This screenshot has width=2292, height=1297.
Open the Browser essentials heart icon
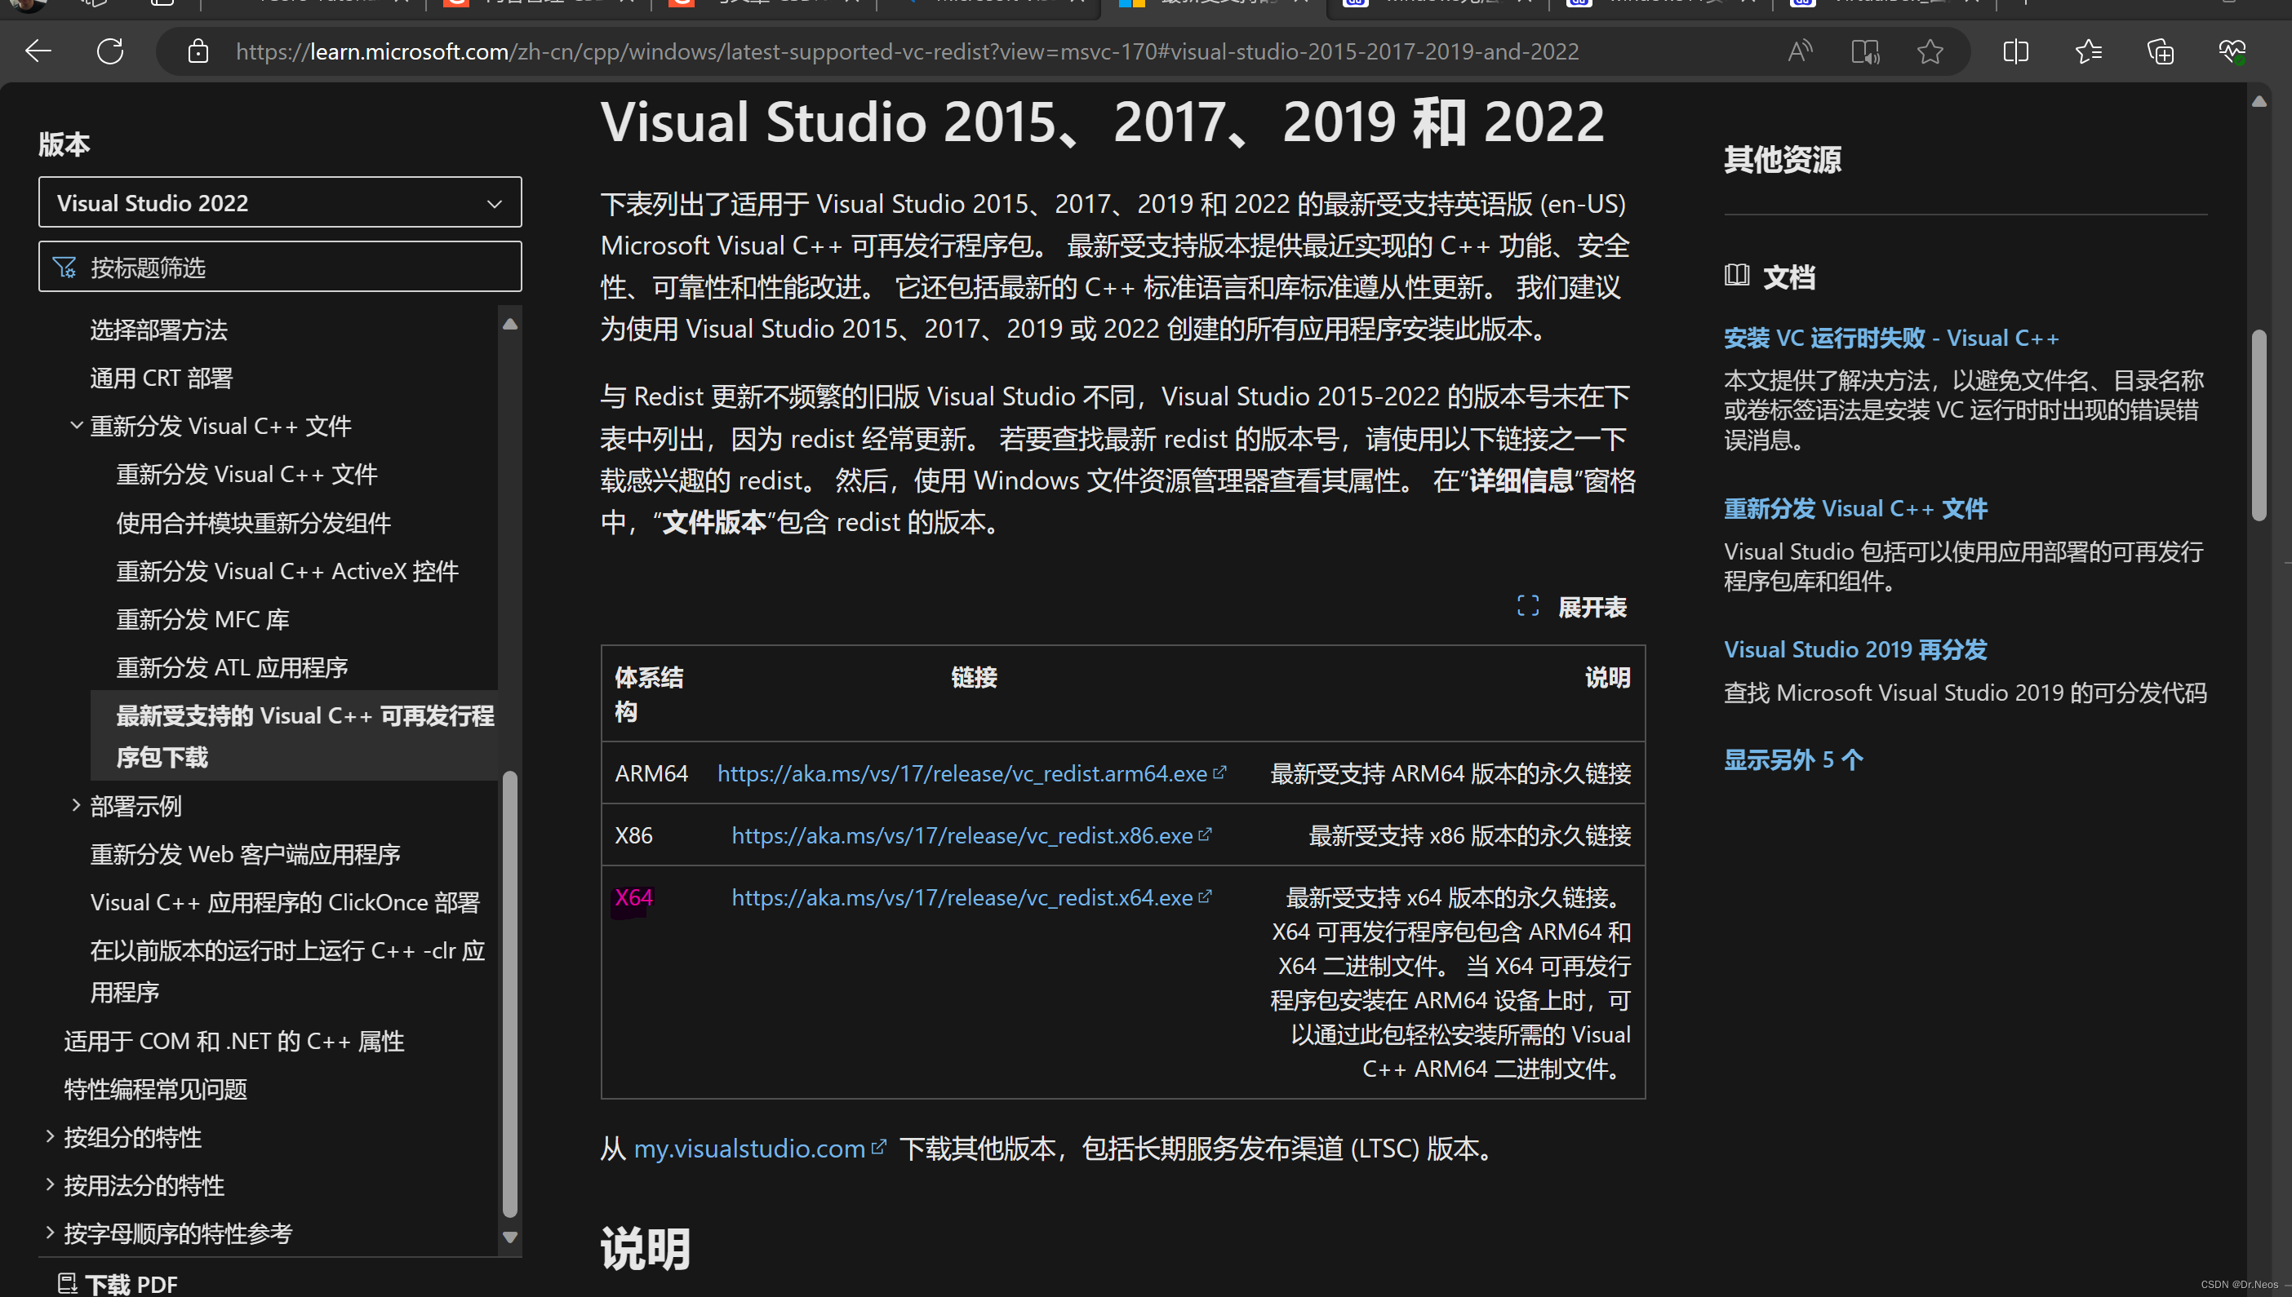pyautogui.click(x=2232, y=51)
